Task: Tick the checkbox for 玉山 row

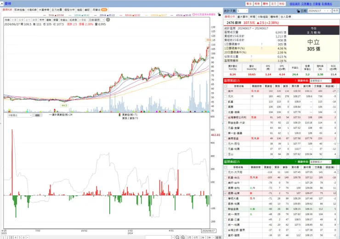Action: point(225,154)
